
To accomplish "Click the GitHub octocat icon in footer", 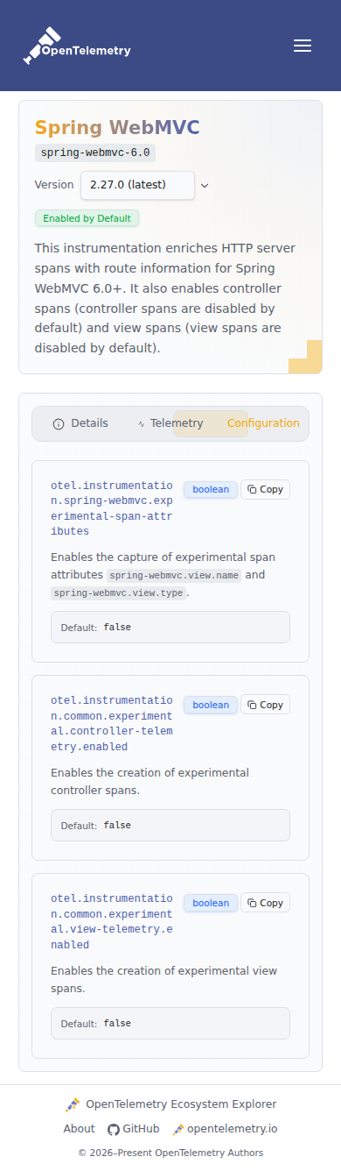I will tap(113, 1129).
